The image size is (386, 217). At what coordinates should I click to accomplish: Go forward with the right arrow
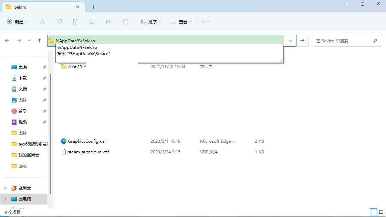(19, 41)
